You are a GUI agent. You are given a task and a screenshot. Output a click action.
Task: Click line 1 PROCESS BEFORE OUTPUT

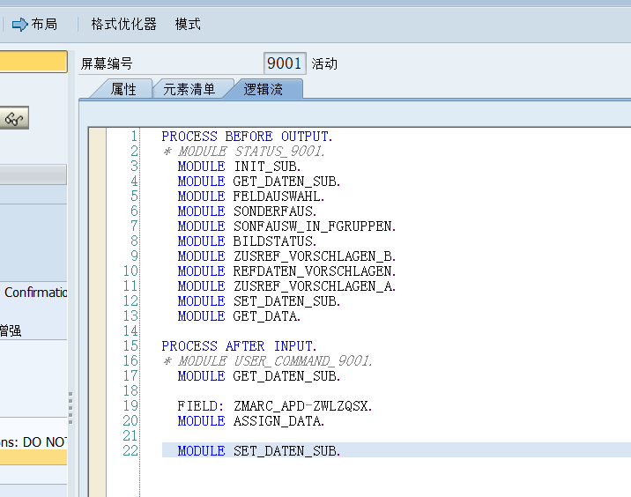pos(247,137)
